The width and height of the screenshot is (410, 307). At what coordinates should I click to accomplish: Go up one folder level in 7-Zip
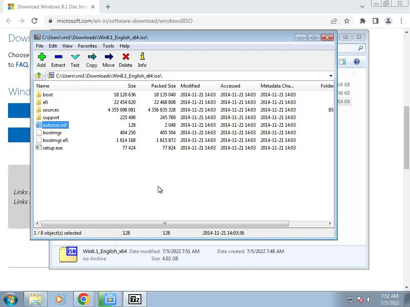(x=38, y=76)
